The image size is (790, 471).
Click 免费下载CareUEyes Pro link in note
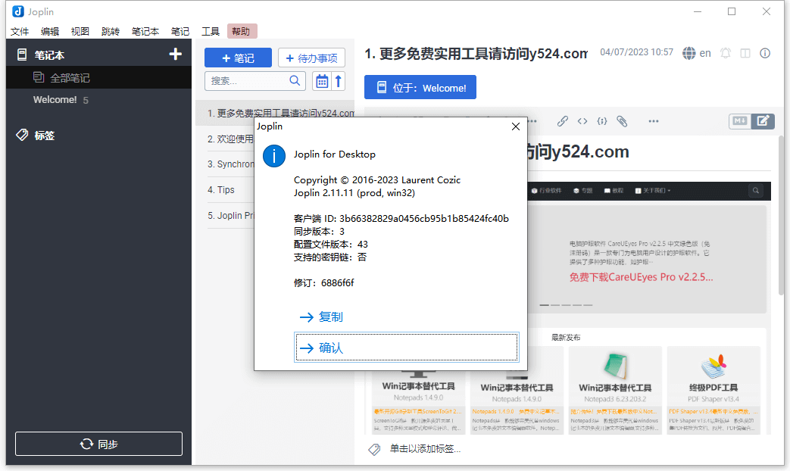(641, 277)
